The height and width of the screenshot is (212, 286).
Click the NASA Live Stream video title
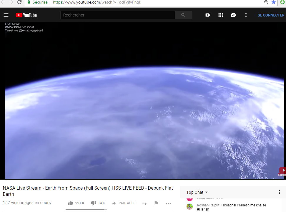point(88,191)
